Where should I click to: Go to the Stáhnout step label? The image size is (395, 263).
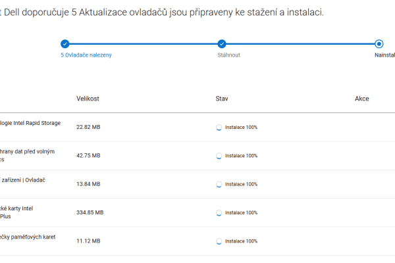[228, 55]
